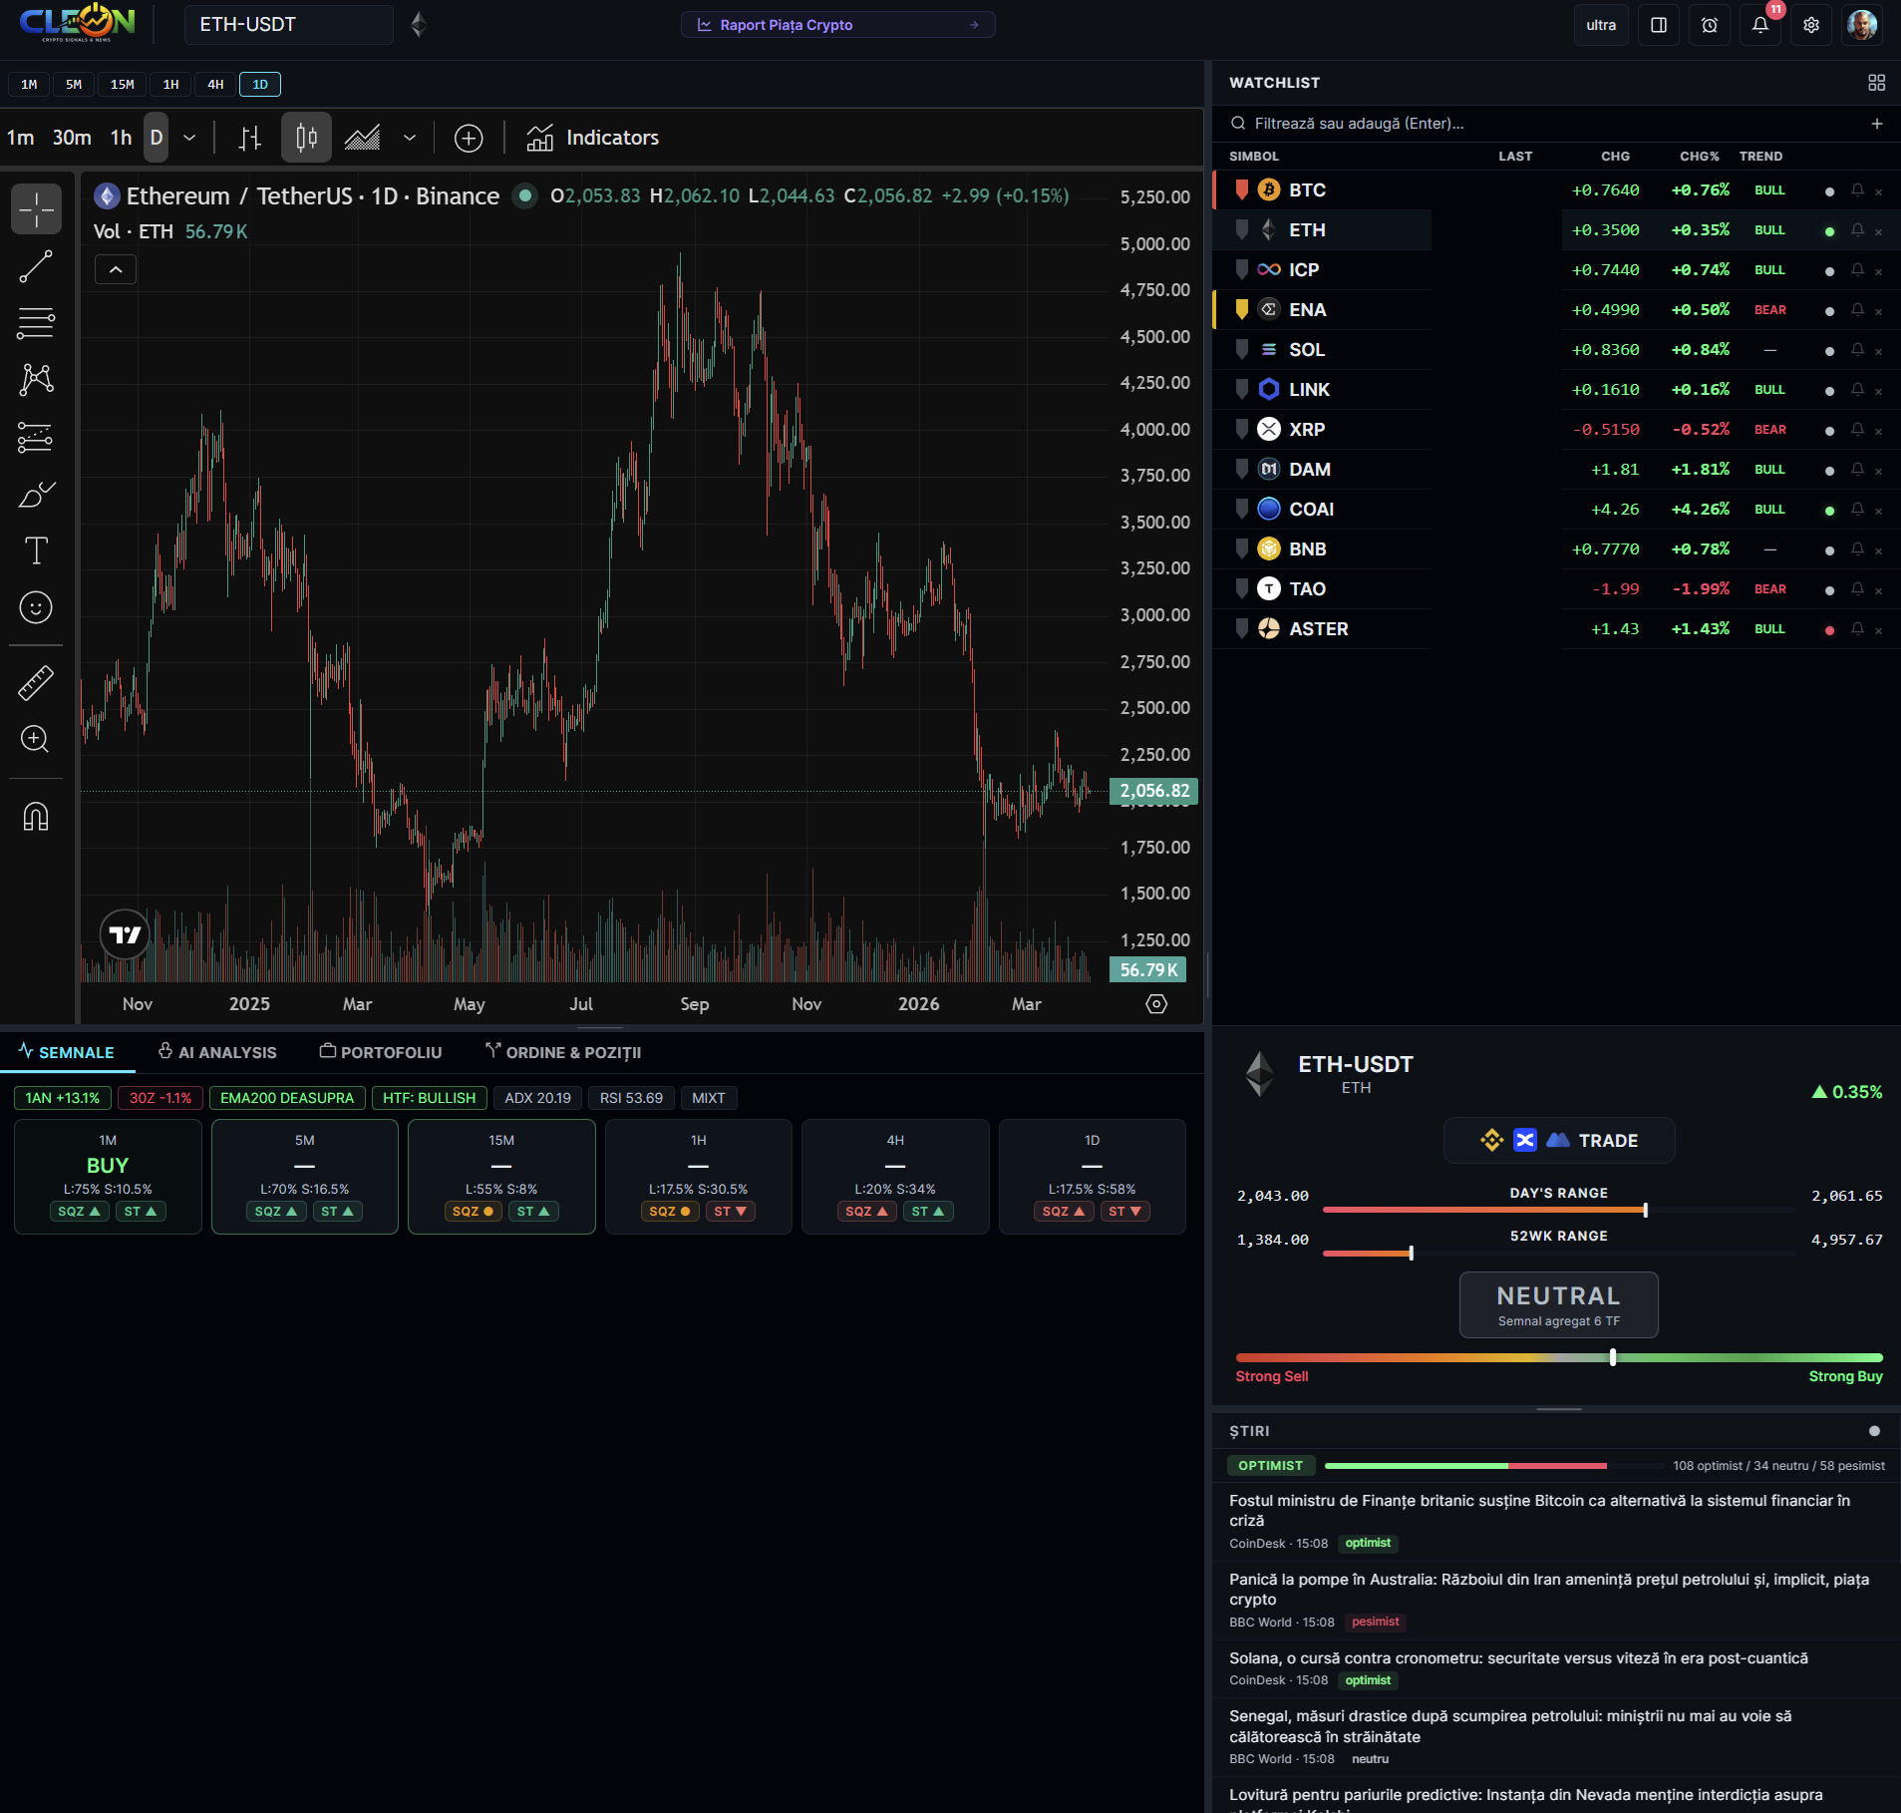Click the compare or add symbol icon
This screenshot has width=1901, height=1813.
pos(469,138)
